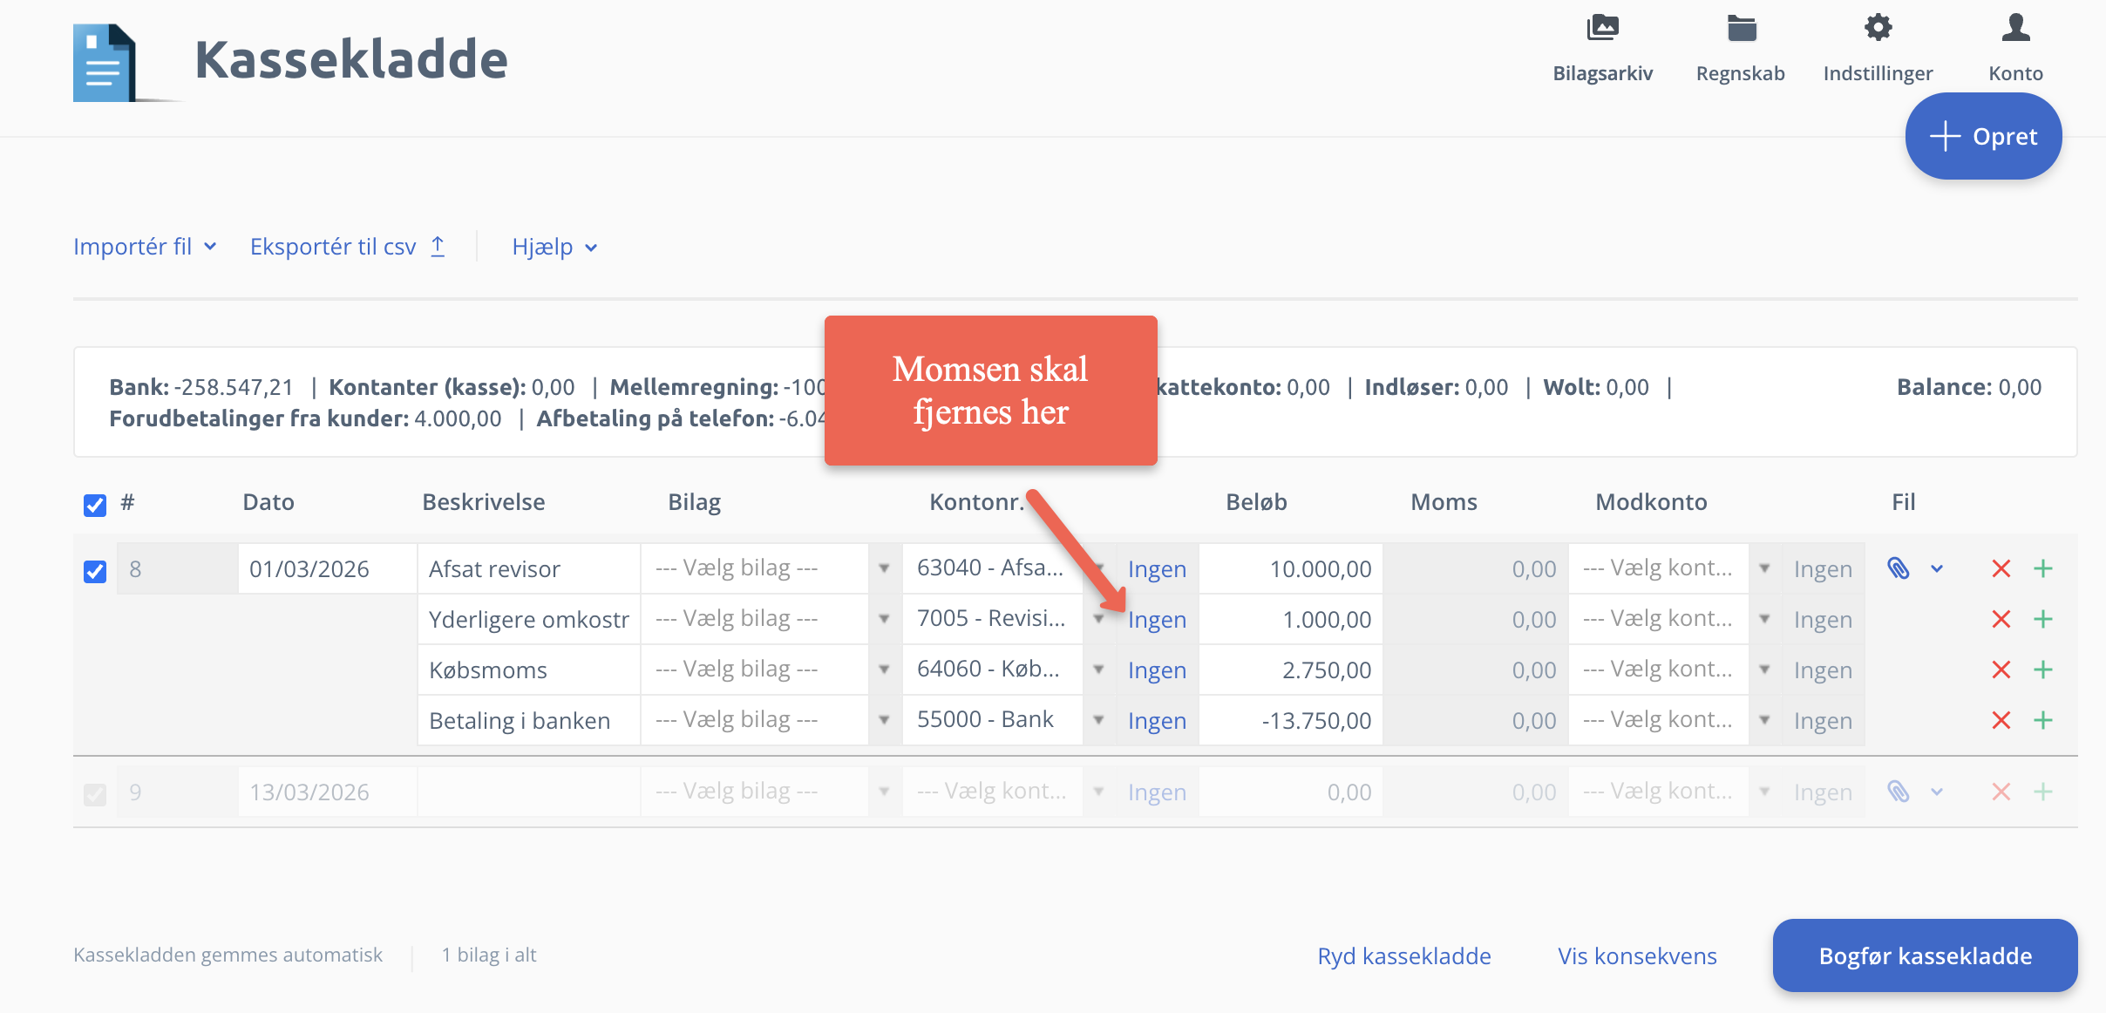2106x1013 pixels.
Task: Click paperclip attachment icon on entry 8
Action: click(1899, 569)
